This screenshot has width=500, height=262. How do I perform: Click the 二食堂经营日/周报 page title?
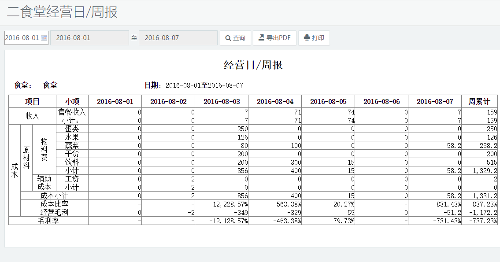coord(62,12)
